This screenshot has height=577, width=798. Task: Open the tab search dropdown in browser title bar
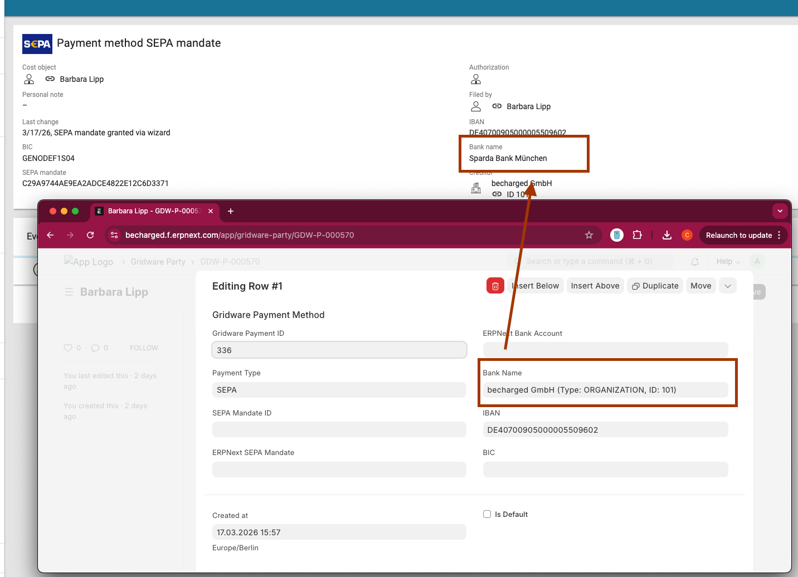coord(780,211)
